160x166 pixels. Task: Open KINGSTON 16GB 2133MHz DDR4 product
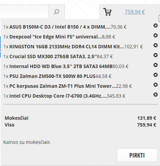pyautogui.click(x=67, y=47)
